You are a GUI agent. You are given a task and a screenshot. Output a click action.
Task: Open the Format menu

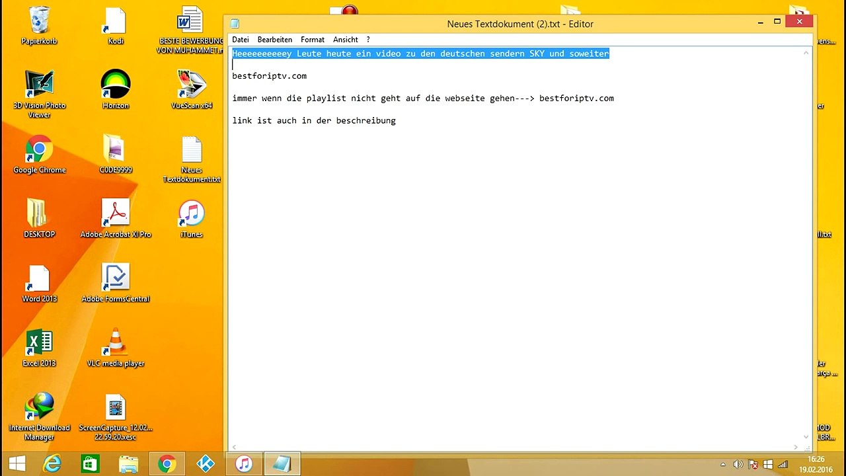click(313, 40)
